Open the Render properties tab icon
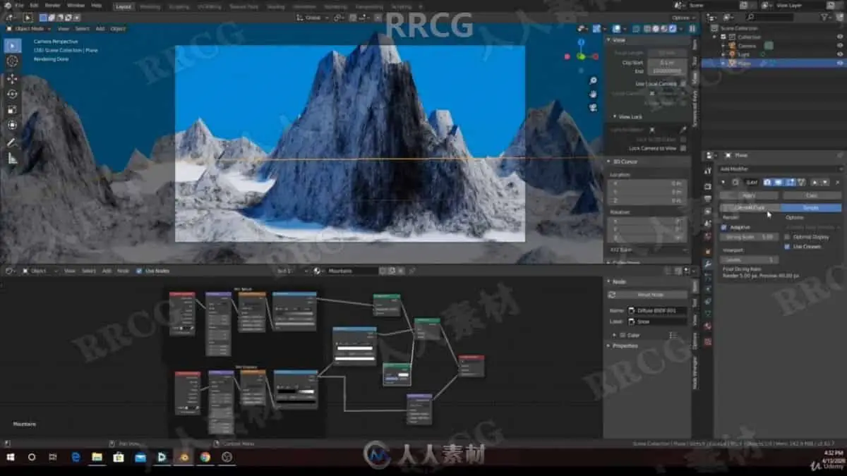The height and width of the screenshot is (476, 847). coord(708,186)
